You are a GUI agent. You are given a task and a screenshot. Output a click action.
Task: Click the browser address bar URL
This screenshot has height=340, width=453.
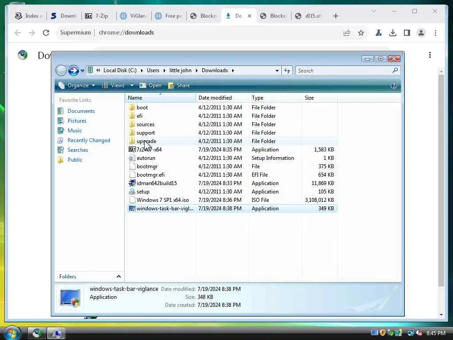tap(126, 32)
